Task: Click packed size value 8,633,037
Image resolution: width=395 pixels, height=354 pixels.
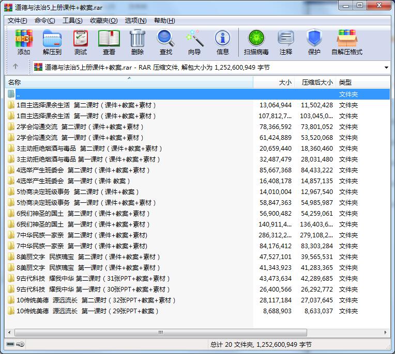Action: point(318,311)
